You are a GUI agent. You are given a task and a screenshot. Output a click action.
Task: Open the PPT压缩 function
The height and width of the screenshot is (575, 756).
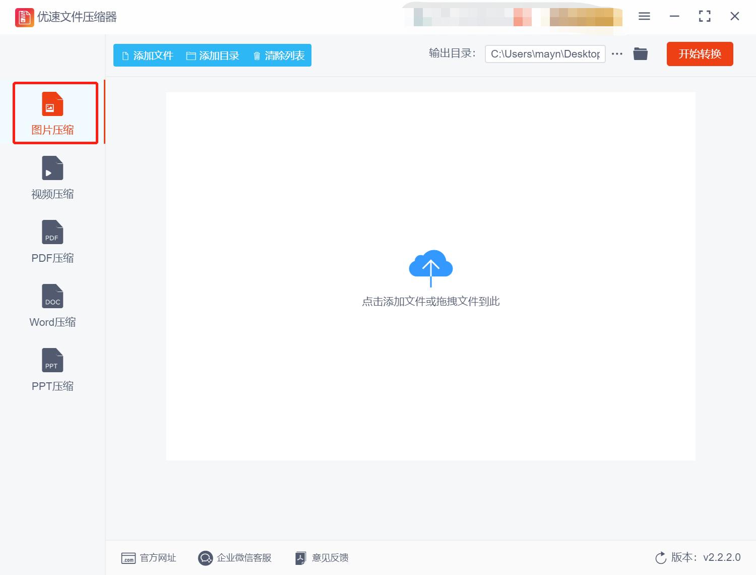coord(52,360)
